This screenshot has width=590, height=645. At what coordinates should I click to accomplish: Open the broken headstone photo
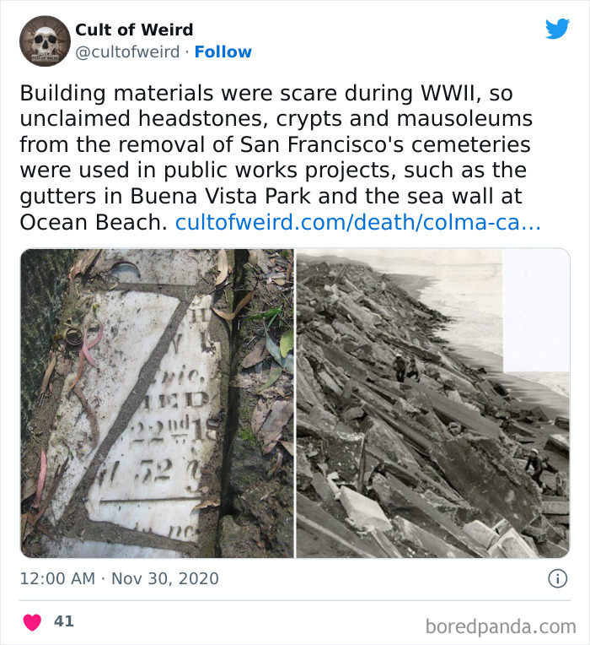[x=158, y=404]
